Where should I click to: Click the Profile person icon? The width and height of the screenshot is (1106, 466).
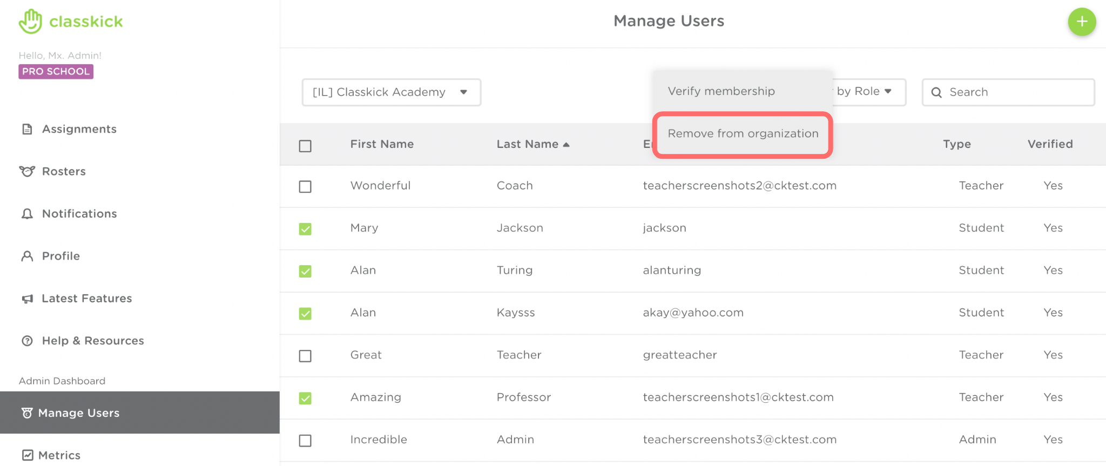[x=27, y=256]
